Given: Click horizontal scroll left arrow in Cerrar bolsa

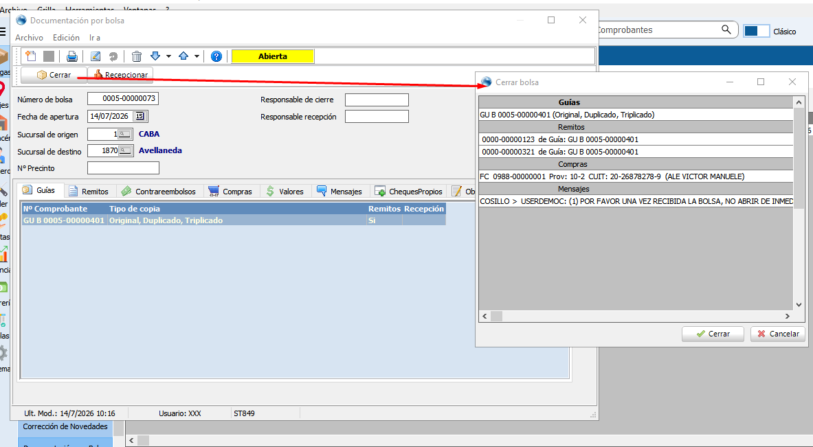Looking at the screenshot, I should coord(485,316).
